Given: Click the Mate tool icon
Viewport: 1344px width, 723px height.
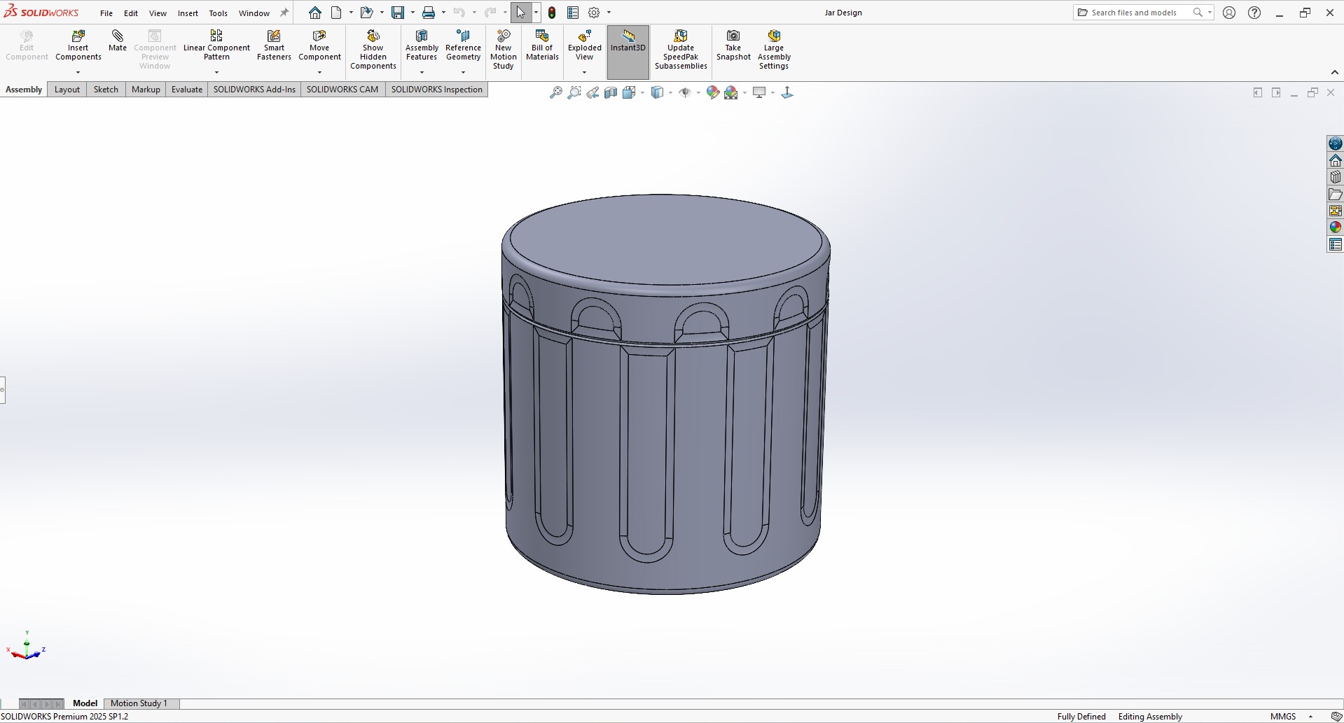Looking at the screenshot, I should [118, 36].
